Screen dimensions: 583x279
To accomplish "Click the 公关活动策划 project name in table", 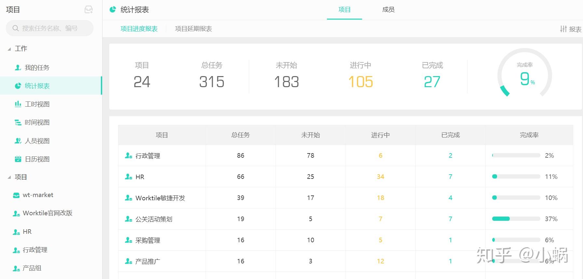I will click(154, 219).
